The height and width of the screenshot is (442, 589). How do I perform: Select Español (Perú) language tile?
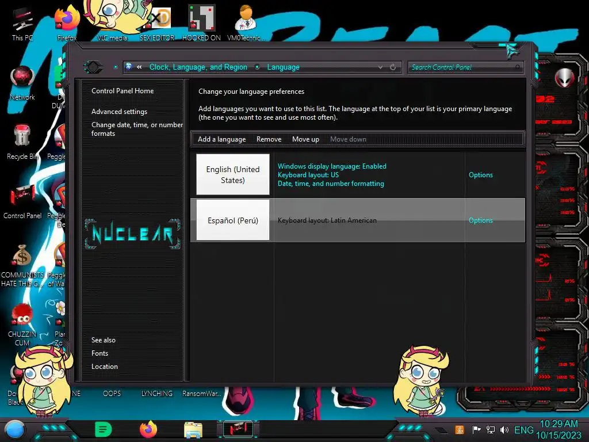[x=233, y=220]
